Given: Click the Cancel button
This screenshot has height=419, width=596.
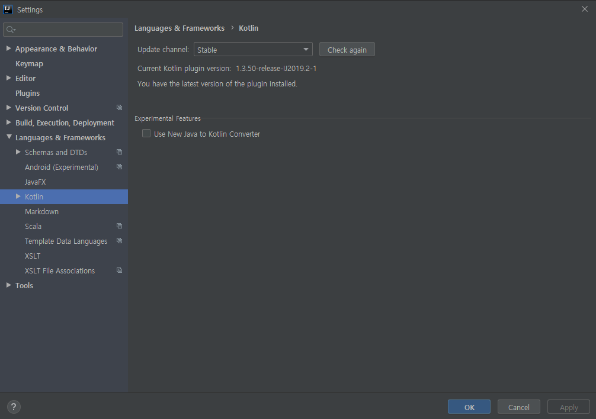Looking at the screenshot, I should [519, 407].
